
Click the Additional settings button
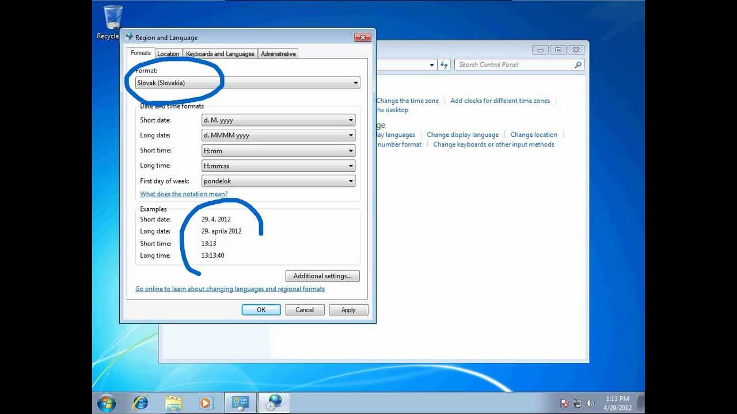(322, 276)
